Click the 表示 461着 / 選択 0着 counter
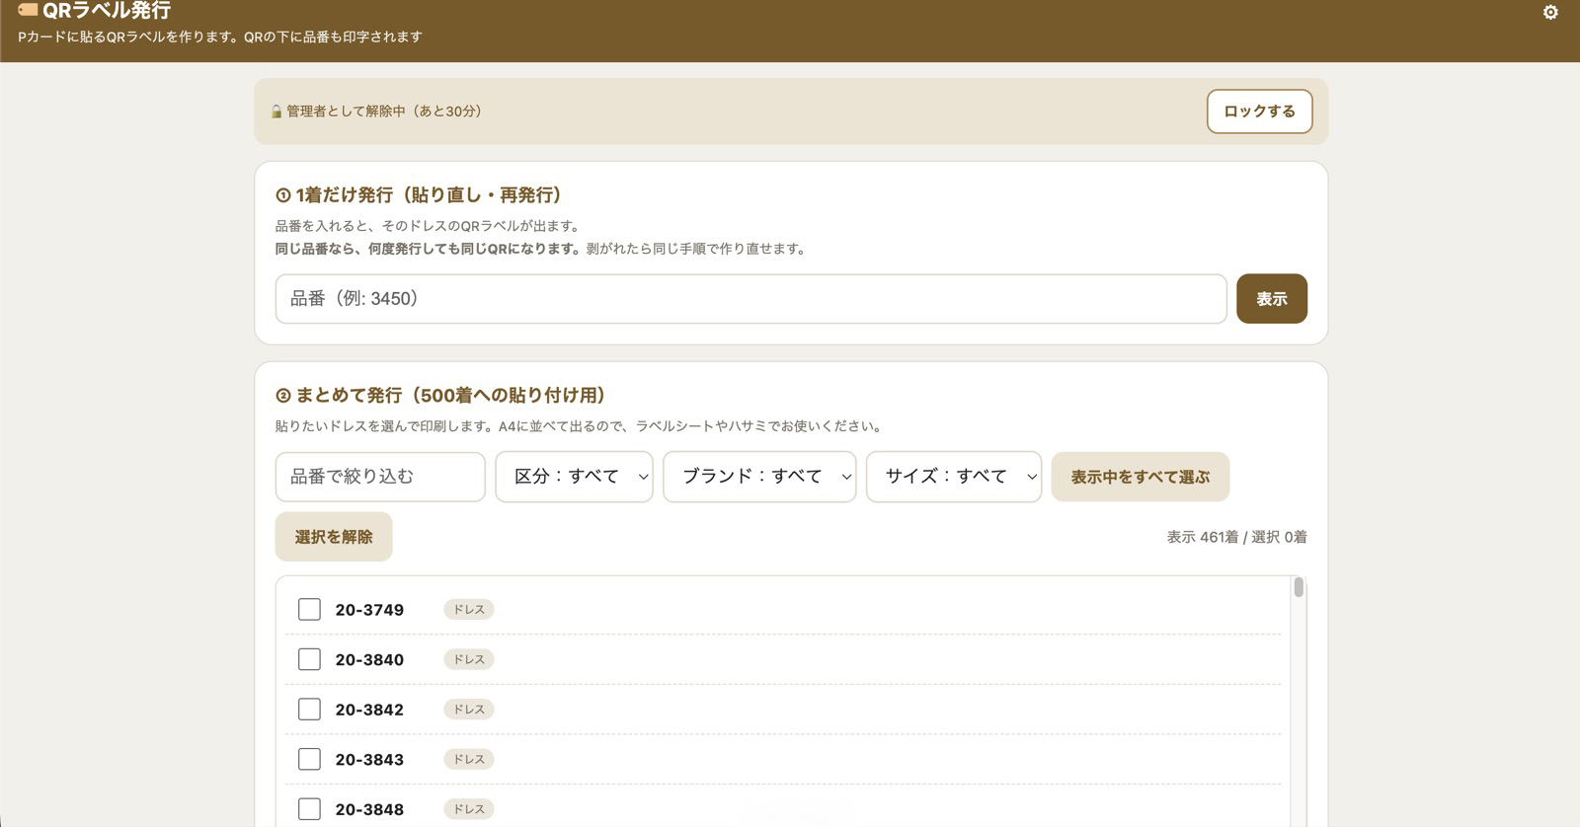The height and width of the screenshot is (827, 1580). (1236, 537)
